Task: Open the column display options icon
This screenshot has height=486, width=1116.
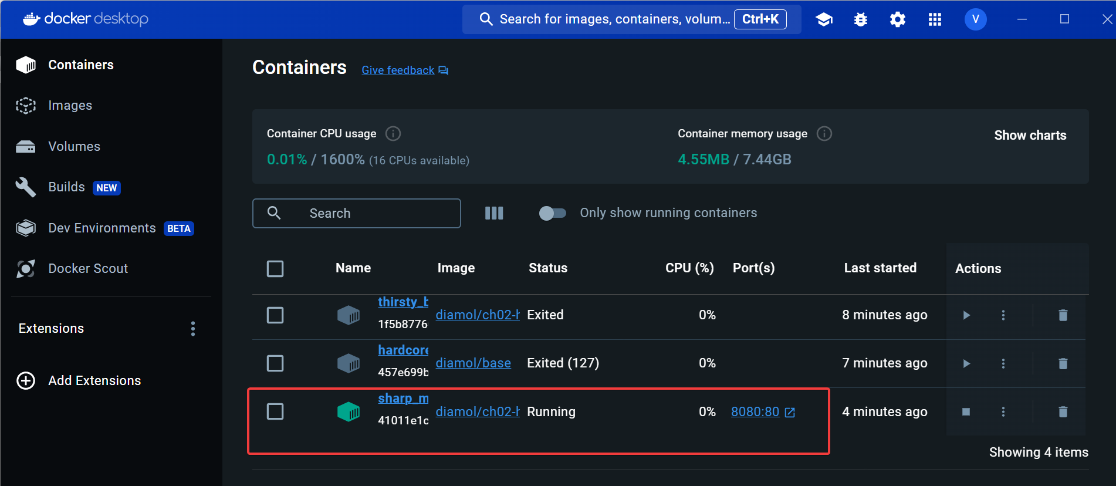Action: pos(494,213)
